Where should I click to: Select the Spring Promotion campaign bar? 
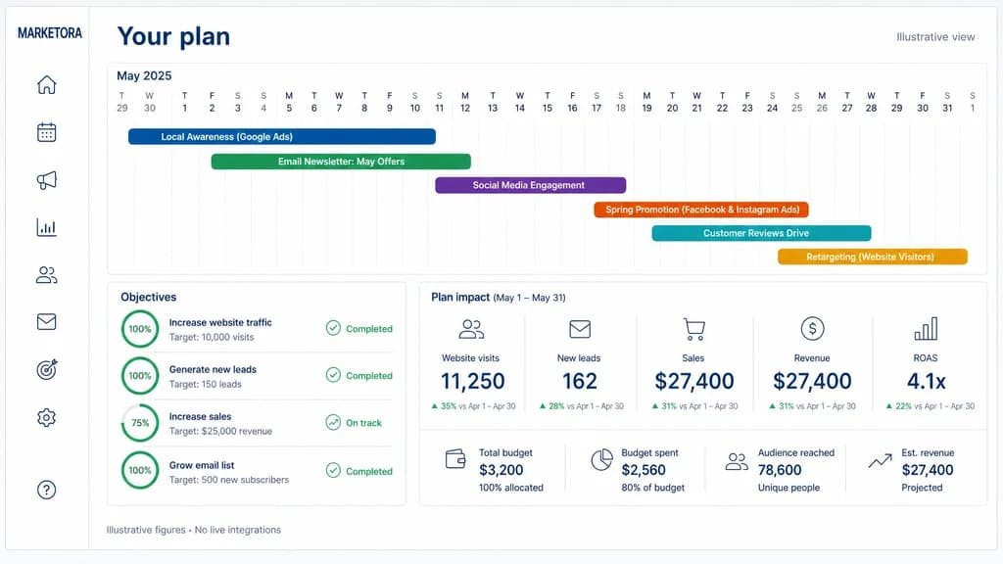(x=701, y=210)
